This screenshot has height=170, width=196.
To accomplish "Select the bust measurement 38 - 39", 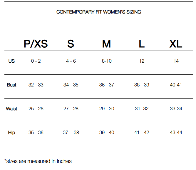I will coord(142,85).
